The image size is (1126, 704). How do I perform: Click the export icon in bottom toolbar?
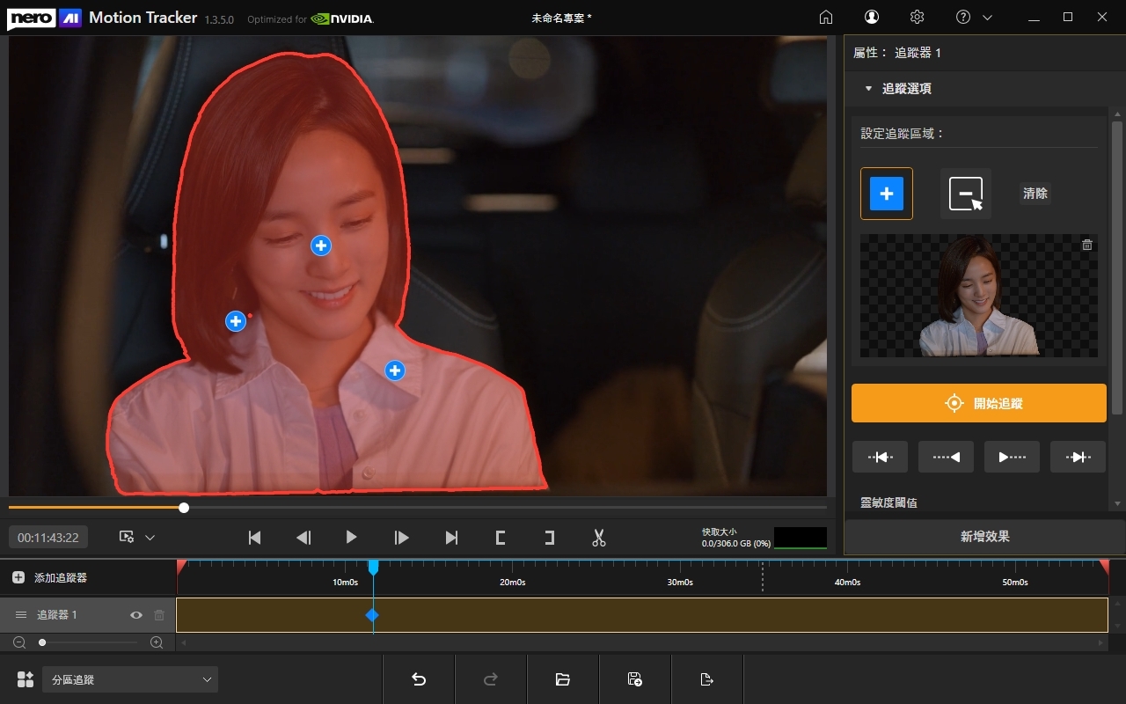[706, 679]
